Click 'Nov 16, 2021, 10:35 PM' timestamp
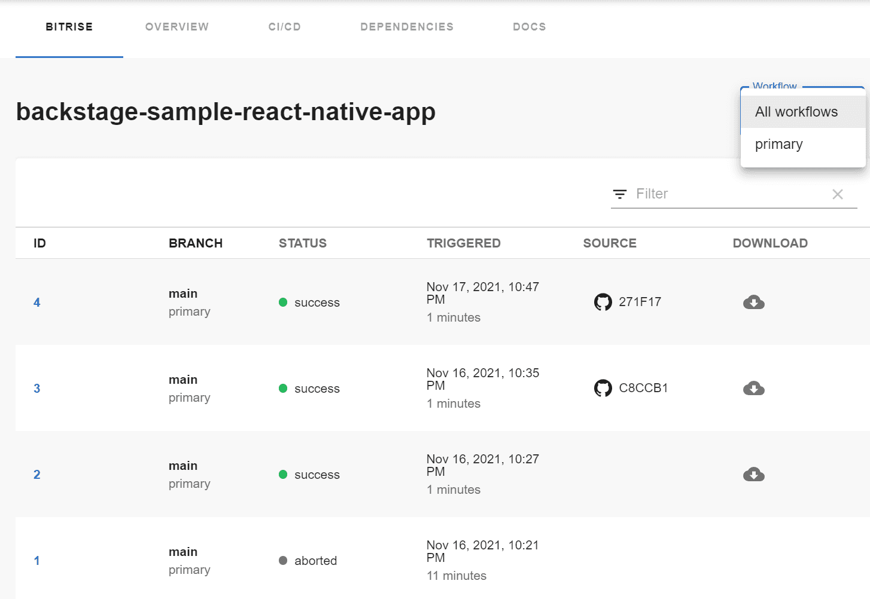 pos(483,379)
